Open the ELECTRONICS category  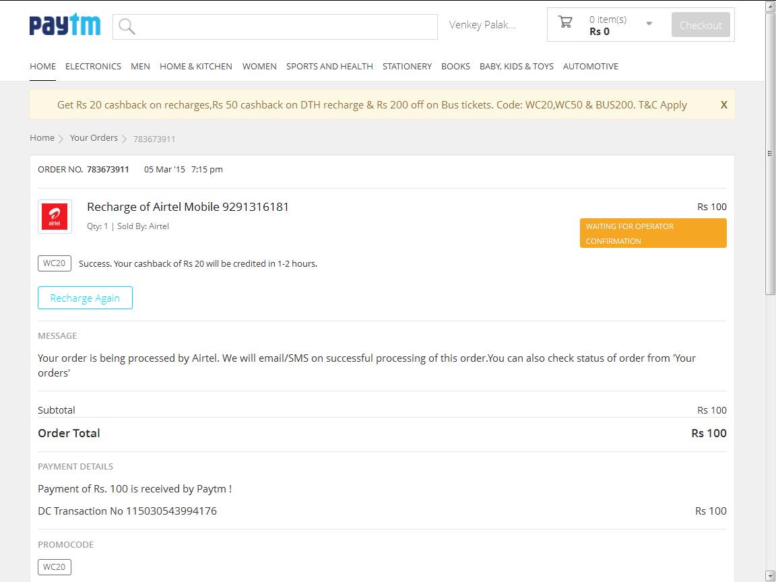93,66
